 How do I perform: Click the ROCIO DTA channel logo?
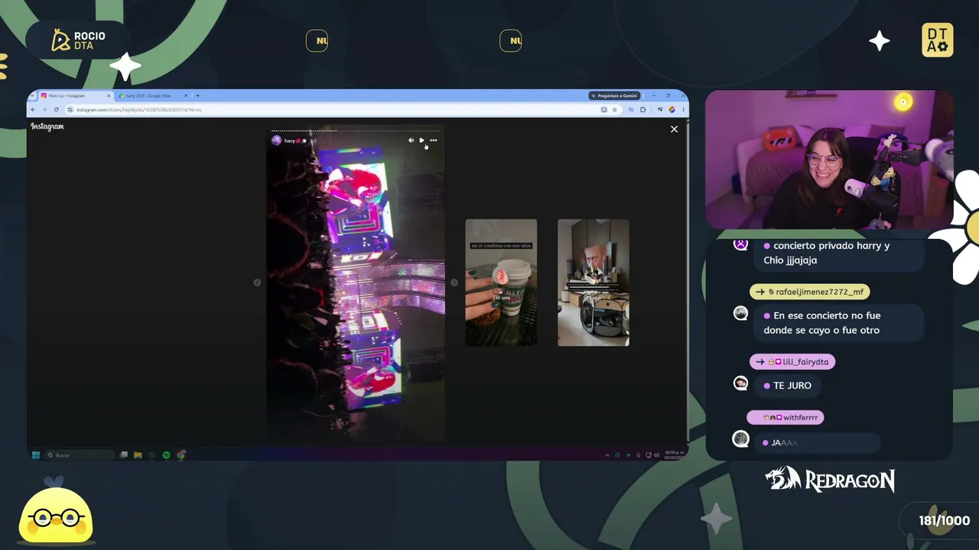tap(77, 40)
